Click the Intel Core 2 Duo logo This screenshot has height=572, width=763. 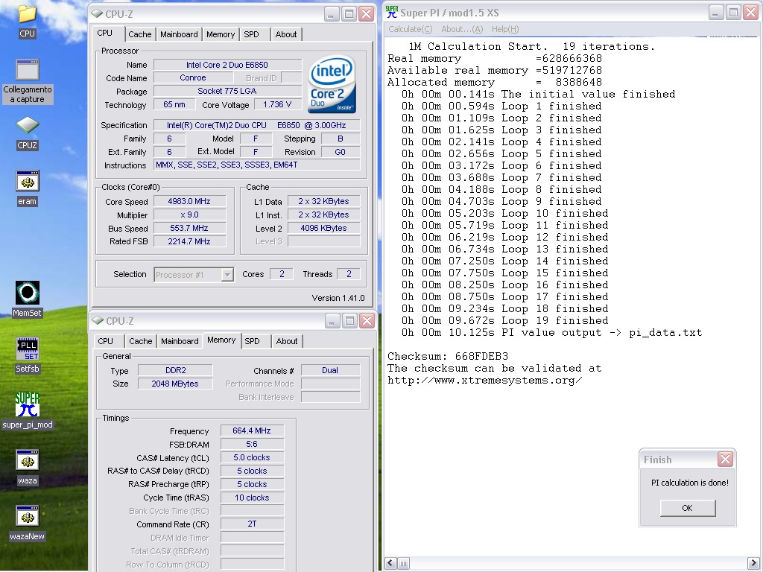pos(333,84)
